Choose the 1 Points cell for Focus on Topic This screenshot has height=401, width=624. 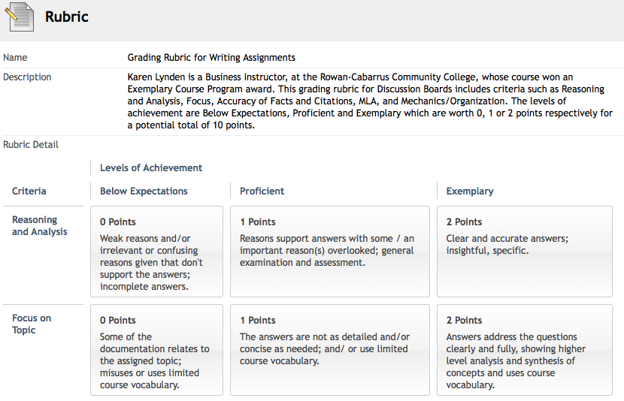click(330, 350)
